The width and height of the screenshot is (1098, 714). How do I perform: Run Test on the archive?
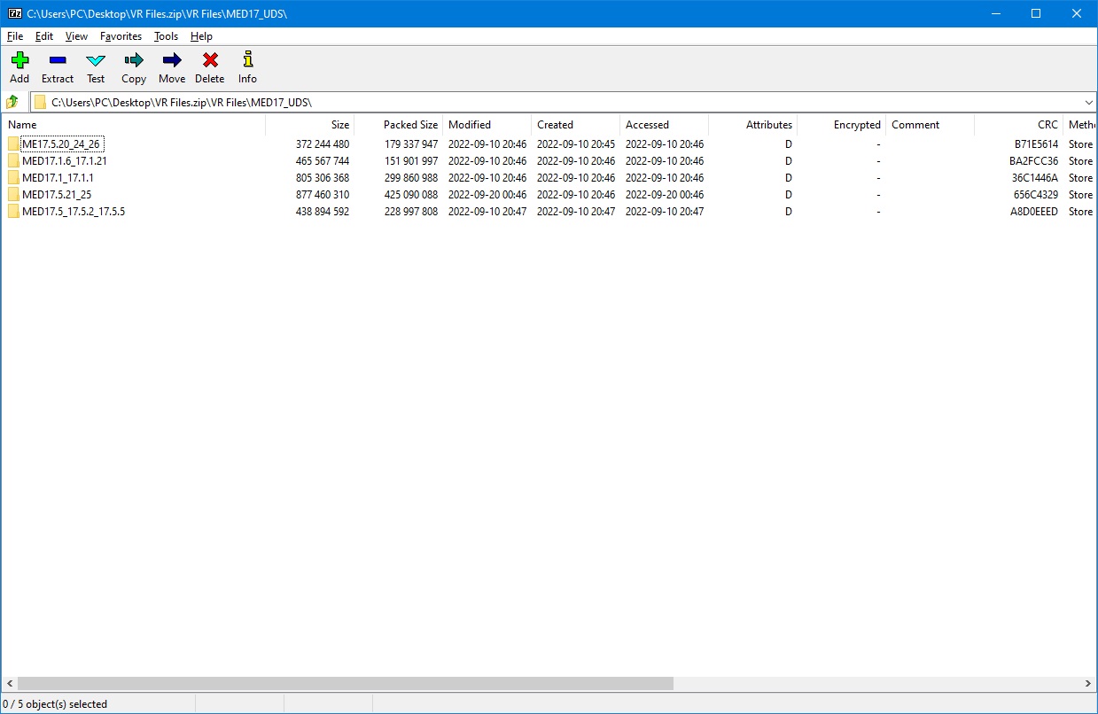pyautogui.click(x=96, y=60)
